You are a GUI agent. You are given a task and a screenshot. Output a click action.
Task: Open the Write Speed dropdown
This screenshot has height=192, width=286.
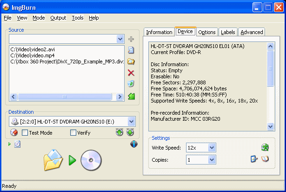click(x=212, y=147)
